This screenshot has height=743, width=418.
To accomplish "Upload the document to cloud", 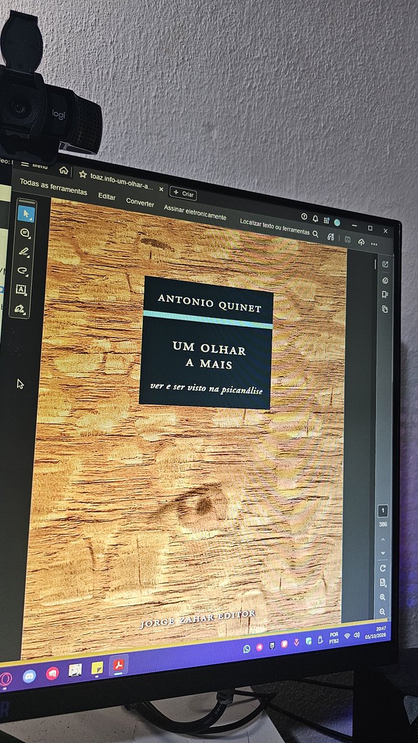I will [361, 242].
